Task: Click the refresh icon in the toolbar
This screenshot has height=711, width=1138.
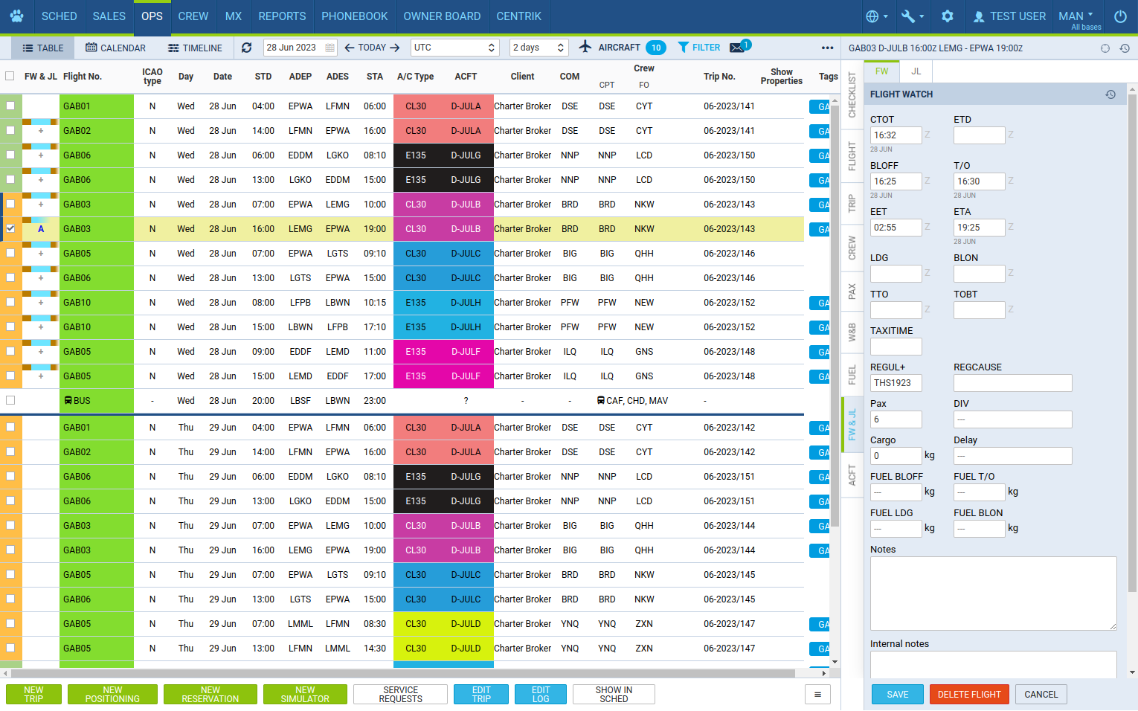Action: pos(247,48)
